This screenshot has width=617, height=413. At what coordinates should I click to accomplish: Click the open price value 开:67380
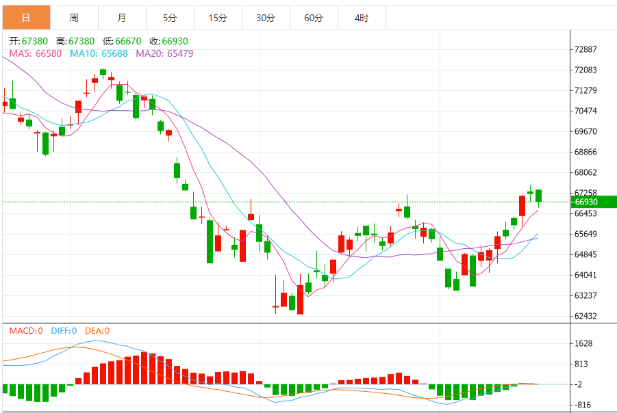tap(28, 41)
